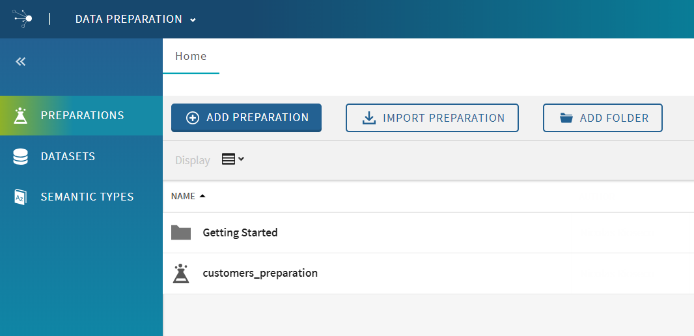This screenshot has height=336, width=694.
Task: Open the customers_preparation item
Action: coord(260,273)
